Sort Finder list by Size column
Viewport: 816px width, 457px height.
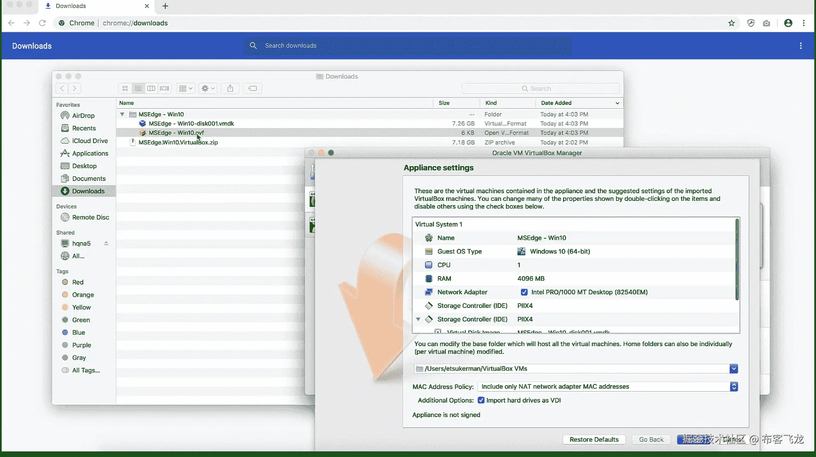[456, 103]
